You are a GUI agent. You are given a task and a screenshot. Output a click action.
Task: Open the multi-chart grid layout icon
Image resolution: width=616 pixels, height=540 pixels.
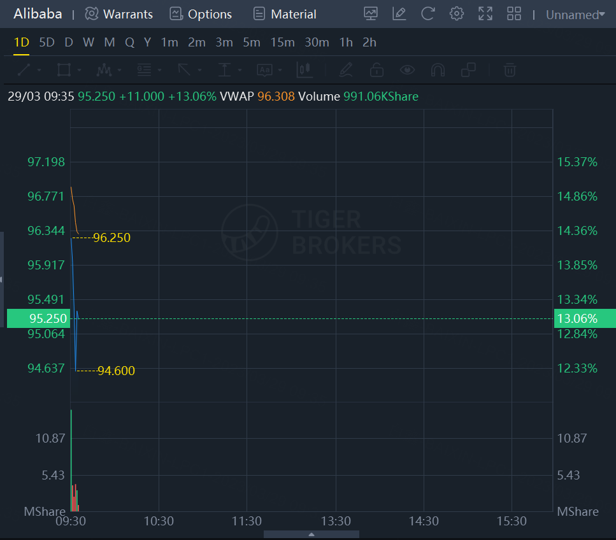[x=514, y=14]
